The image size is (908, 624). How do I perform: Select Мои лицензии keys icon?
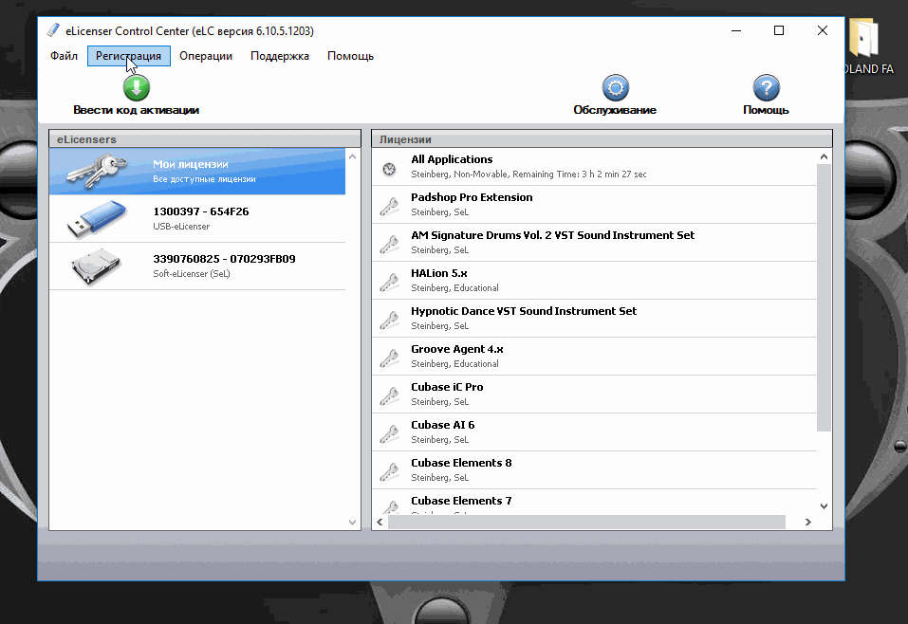click(97, 171)
